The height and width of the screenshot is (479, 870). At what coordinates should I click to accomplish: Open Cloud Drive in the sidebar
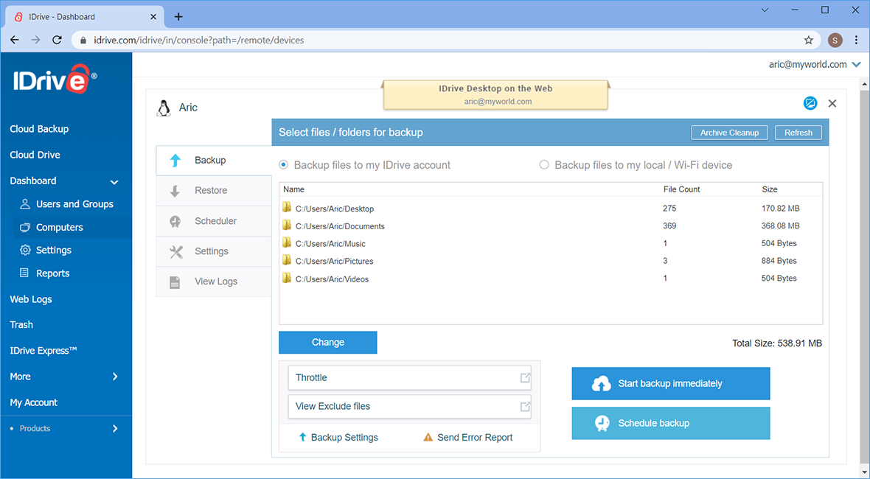(x=35, y=155)
